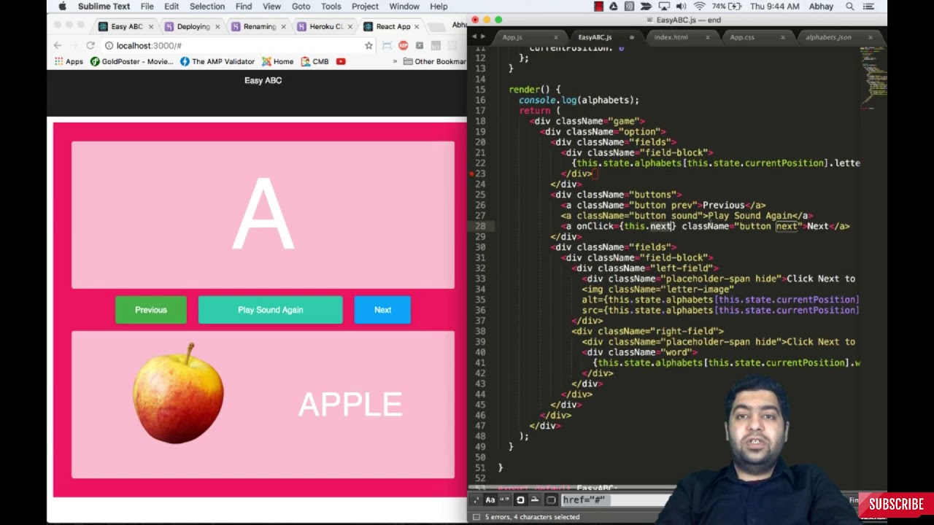Toggle whole word matching in find bar

click(505, 500)
